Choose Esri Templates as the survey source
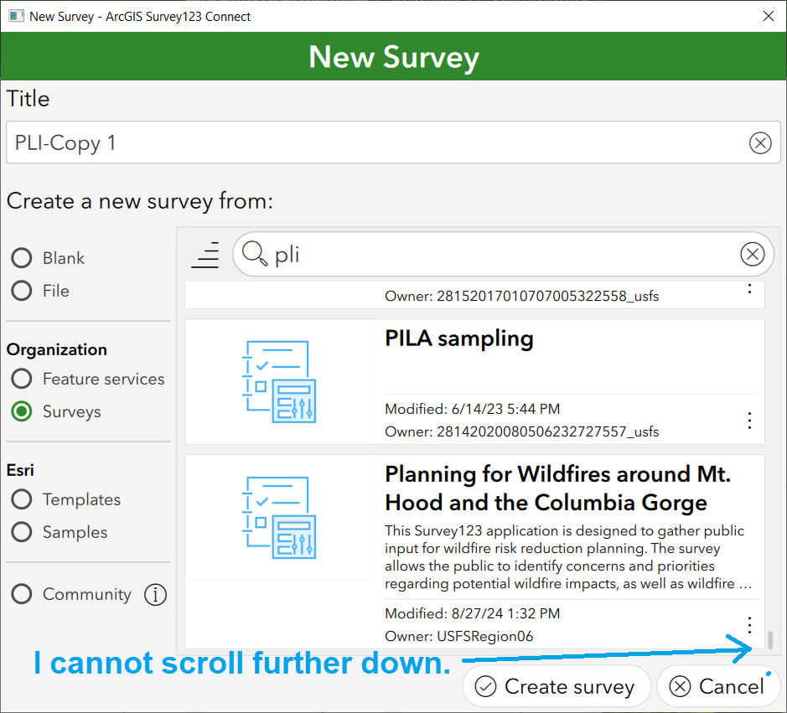The height and width of the screenshot is (713, 787). tap(21, 499)
